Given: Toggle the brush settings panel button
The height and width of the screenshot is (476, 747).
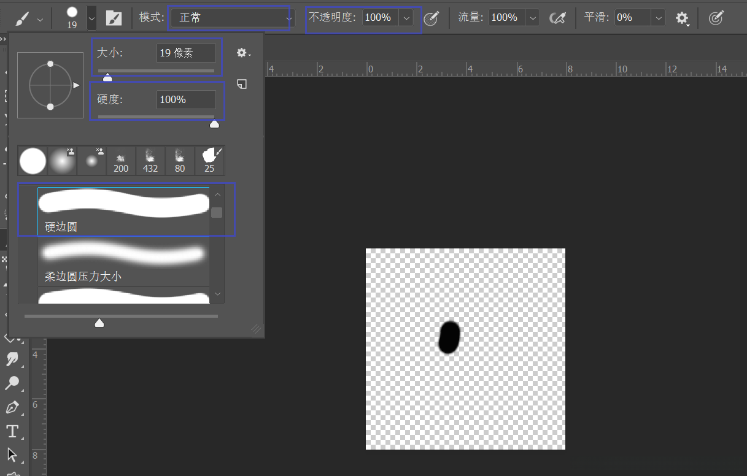Looking at the screenshot, I should coord(114,18).
